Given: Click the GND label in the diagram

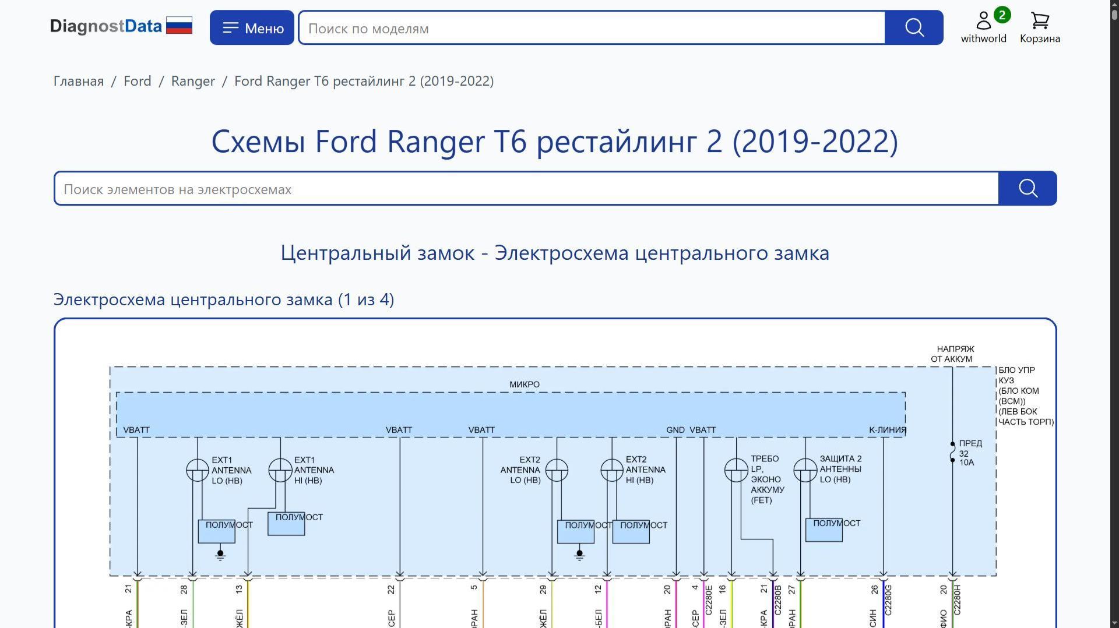Looking at the screenshot, I should pos(675,430).
